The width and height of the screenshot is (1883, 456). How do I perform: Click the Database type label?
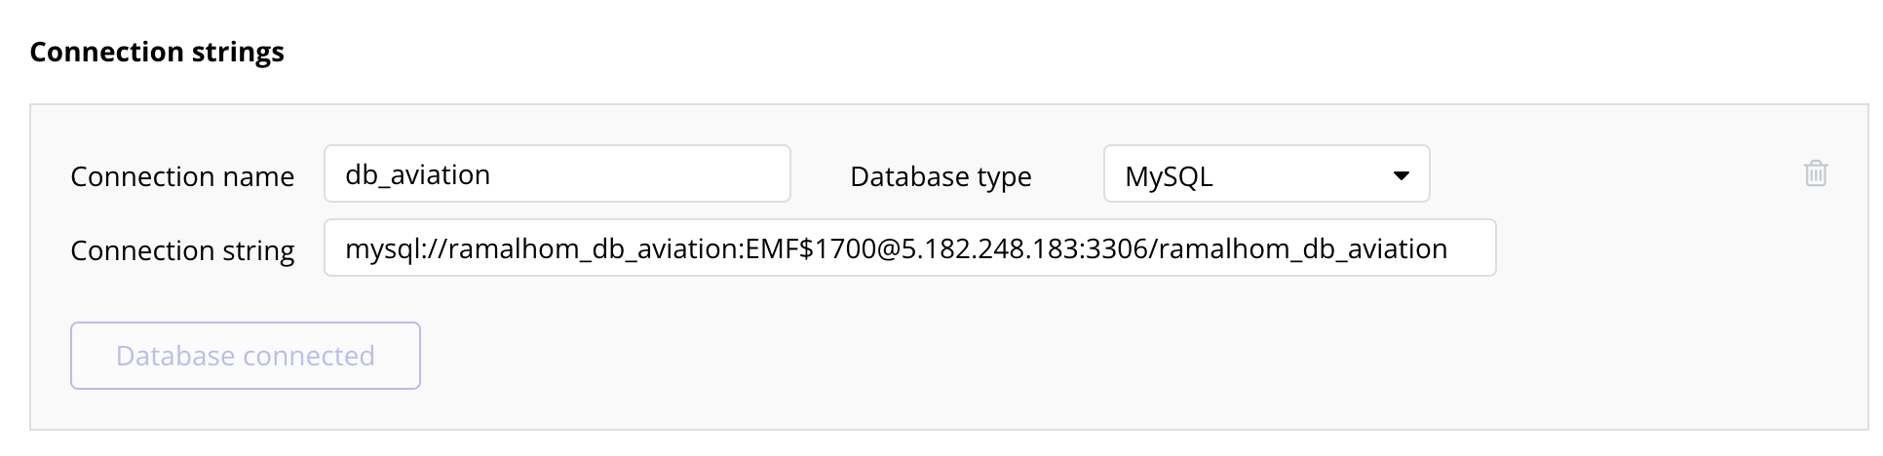pyautogui.click(x=941, y=176)
